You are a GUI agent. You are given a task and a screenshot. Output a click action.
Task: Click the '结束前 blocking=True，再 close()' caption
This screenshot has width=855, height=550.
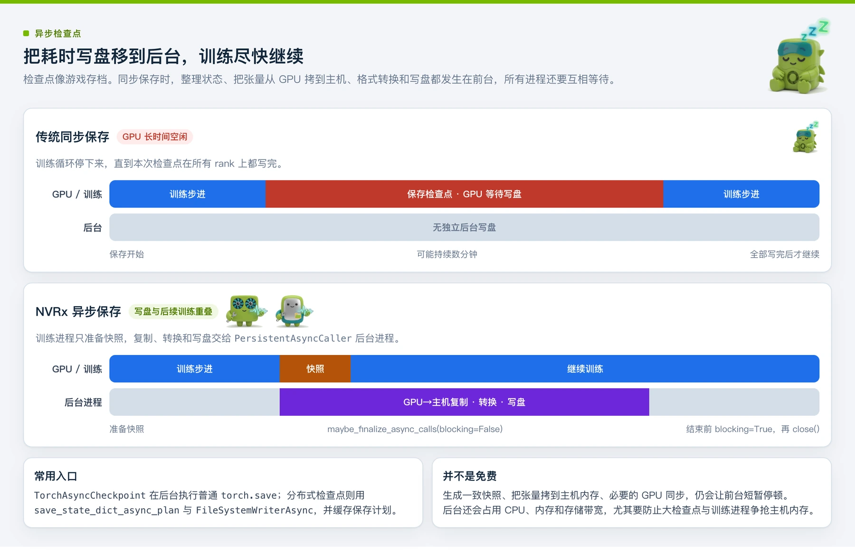tap(753, 429)
